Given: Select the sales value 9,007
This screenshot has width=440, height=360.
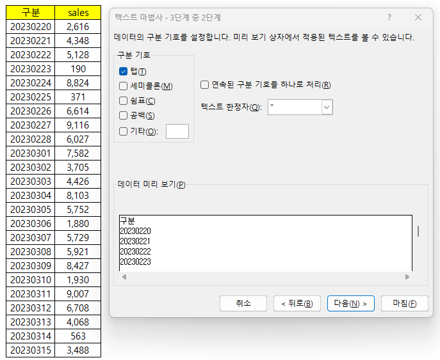Looking at the screenshot, I should (x=78, y=294).
